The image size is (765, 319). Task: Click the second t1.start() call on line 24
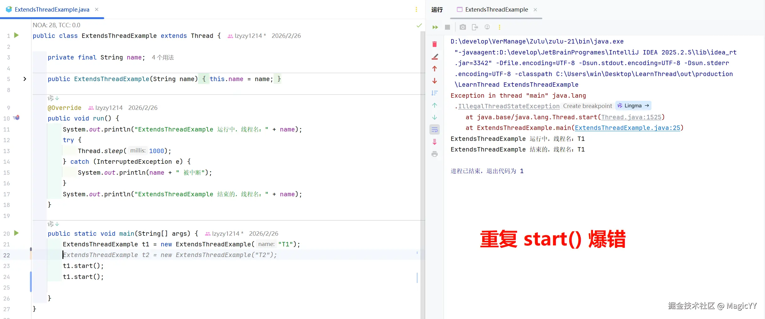coord(83,277)
